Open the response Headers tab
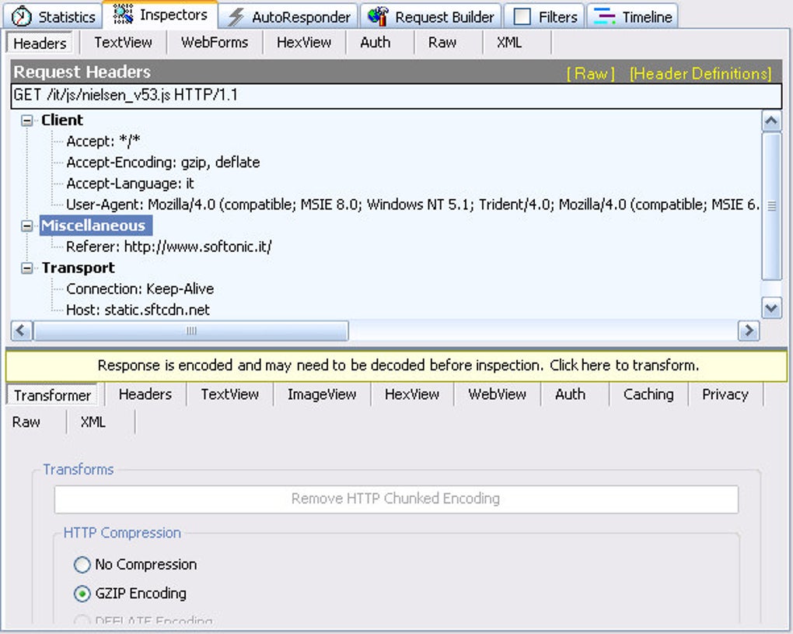 145,394
